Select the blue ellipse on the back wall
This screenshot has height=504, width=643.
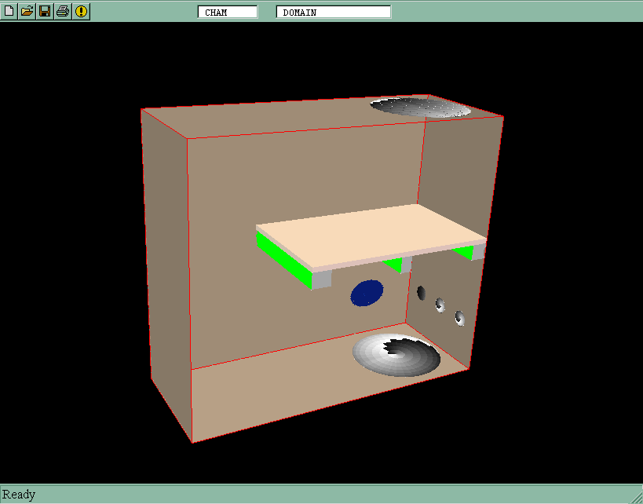367,293
